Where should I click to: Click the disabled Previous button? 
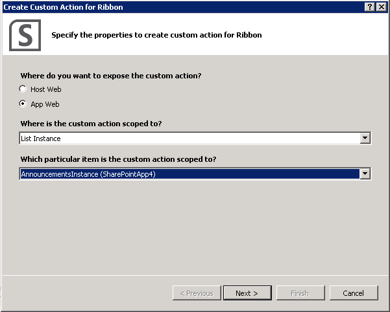[197, 293]
